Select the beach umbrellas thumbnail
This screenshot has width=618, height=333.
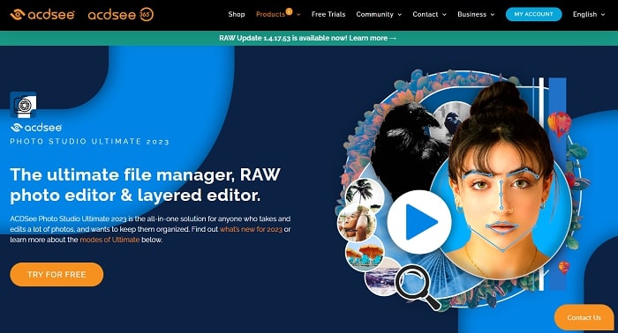[x=365, y=254]
